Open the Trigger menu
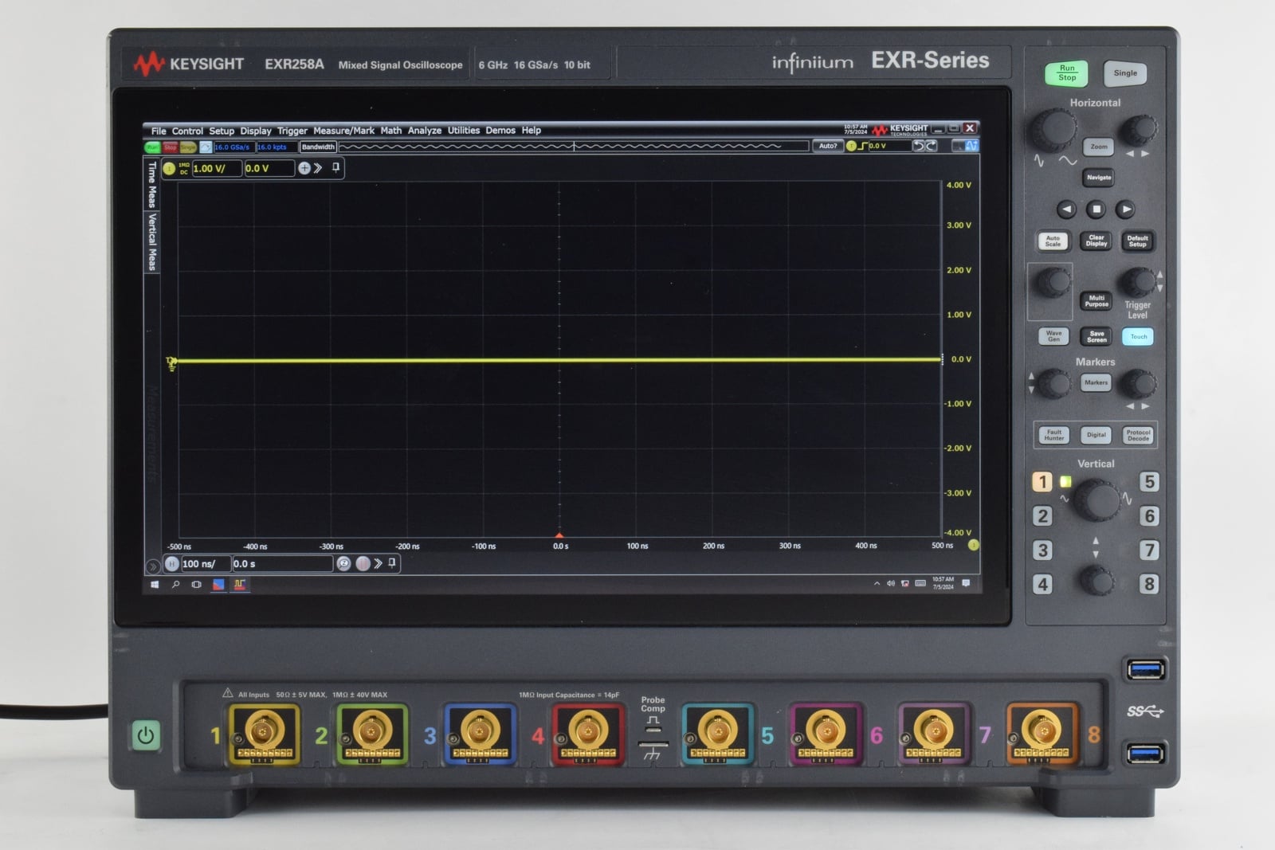The image size is (1275, 850). point(292,131)
